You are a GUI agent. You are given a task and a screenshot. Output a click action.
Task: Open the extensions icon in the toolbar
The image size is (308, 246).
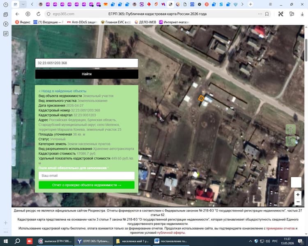pos(281,14)
